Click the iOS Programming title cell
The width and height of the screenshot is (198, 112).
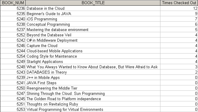[x=93, y=19]
